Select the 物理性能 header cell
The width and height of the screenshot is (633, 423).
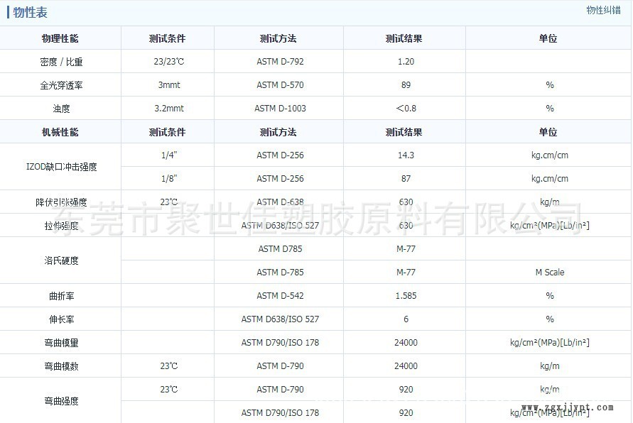coord(60,38)
